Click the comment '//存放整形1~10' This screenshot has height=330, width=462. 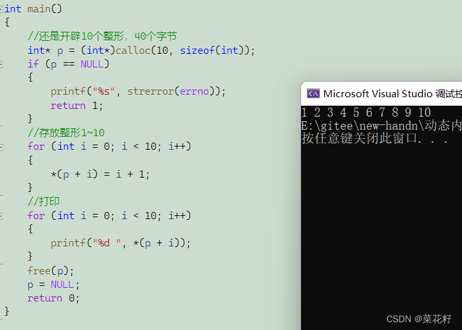(x=66, y=133)
